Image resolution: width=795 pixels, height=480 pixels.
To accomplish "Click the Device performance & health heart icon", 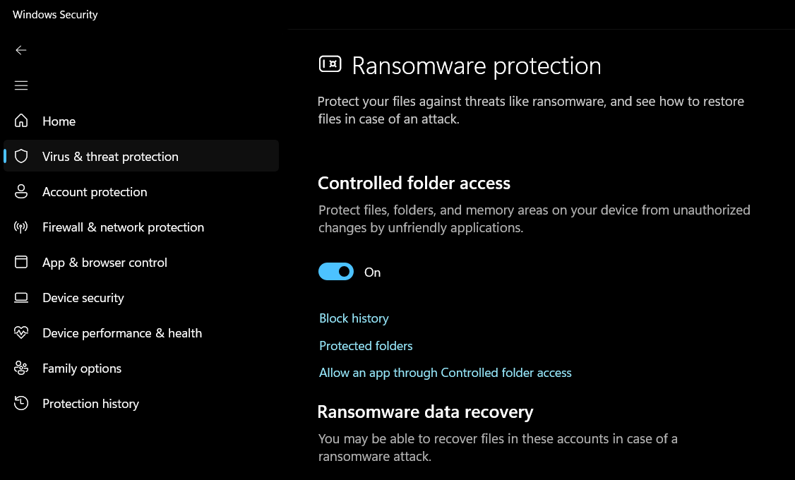I will pyautogui.click(x=21, y=332).
